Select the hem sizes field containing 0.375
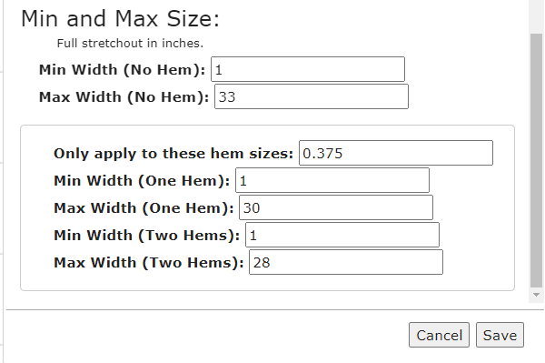 pos(396,153)
